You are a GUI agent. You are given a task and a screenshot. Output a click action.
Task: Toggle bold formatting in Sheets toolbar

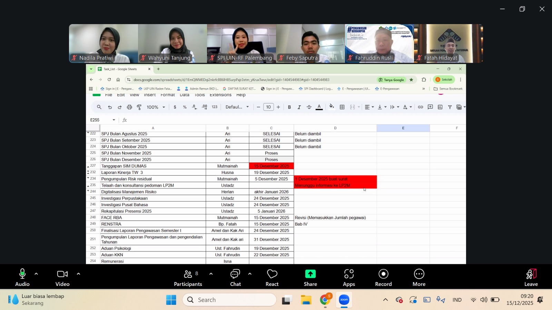[x=289, y=107]
